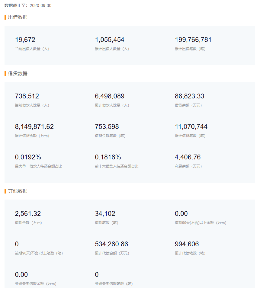This screenshot has height=288, width=260.
Task: Click the 19,672 当前出借人数量 value
Action: (25, 40)
